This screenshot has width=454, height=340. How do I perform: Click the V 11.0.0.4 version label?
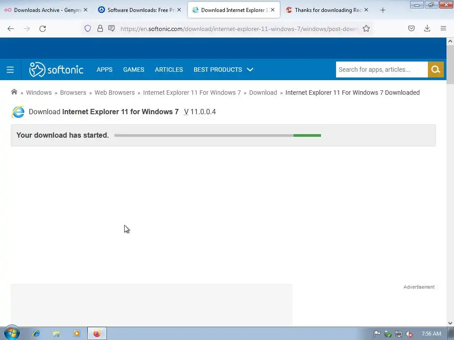point(200,112)
